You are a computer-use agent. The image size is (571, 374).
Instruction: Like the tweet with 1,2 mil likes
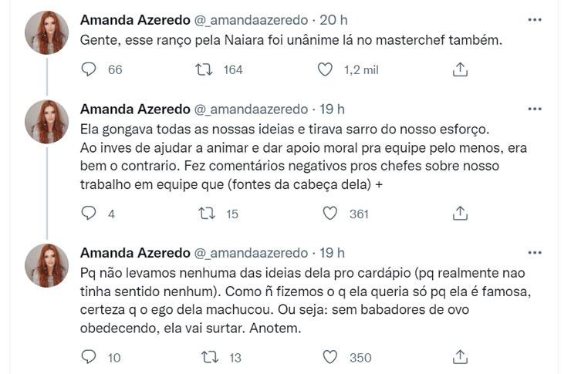pyautogui.click(x=325, y=69)
